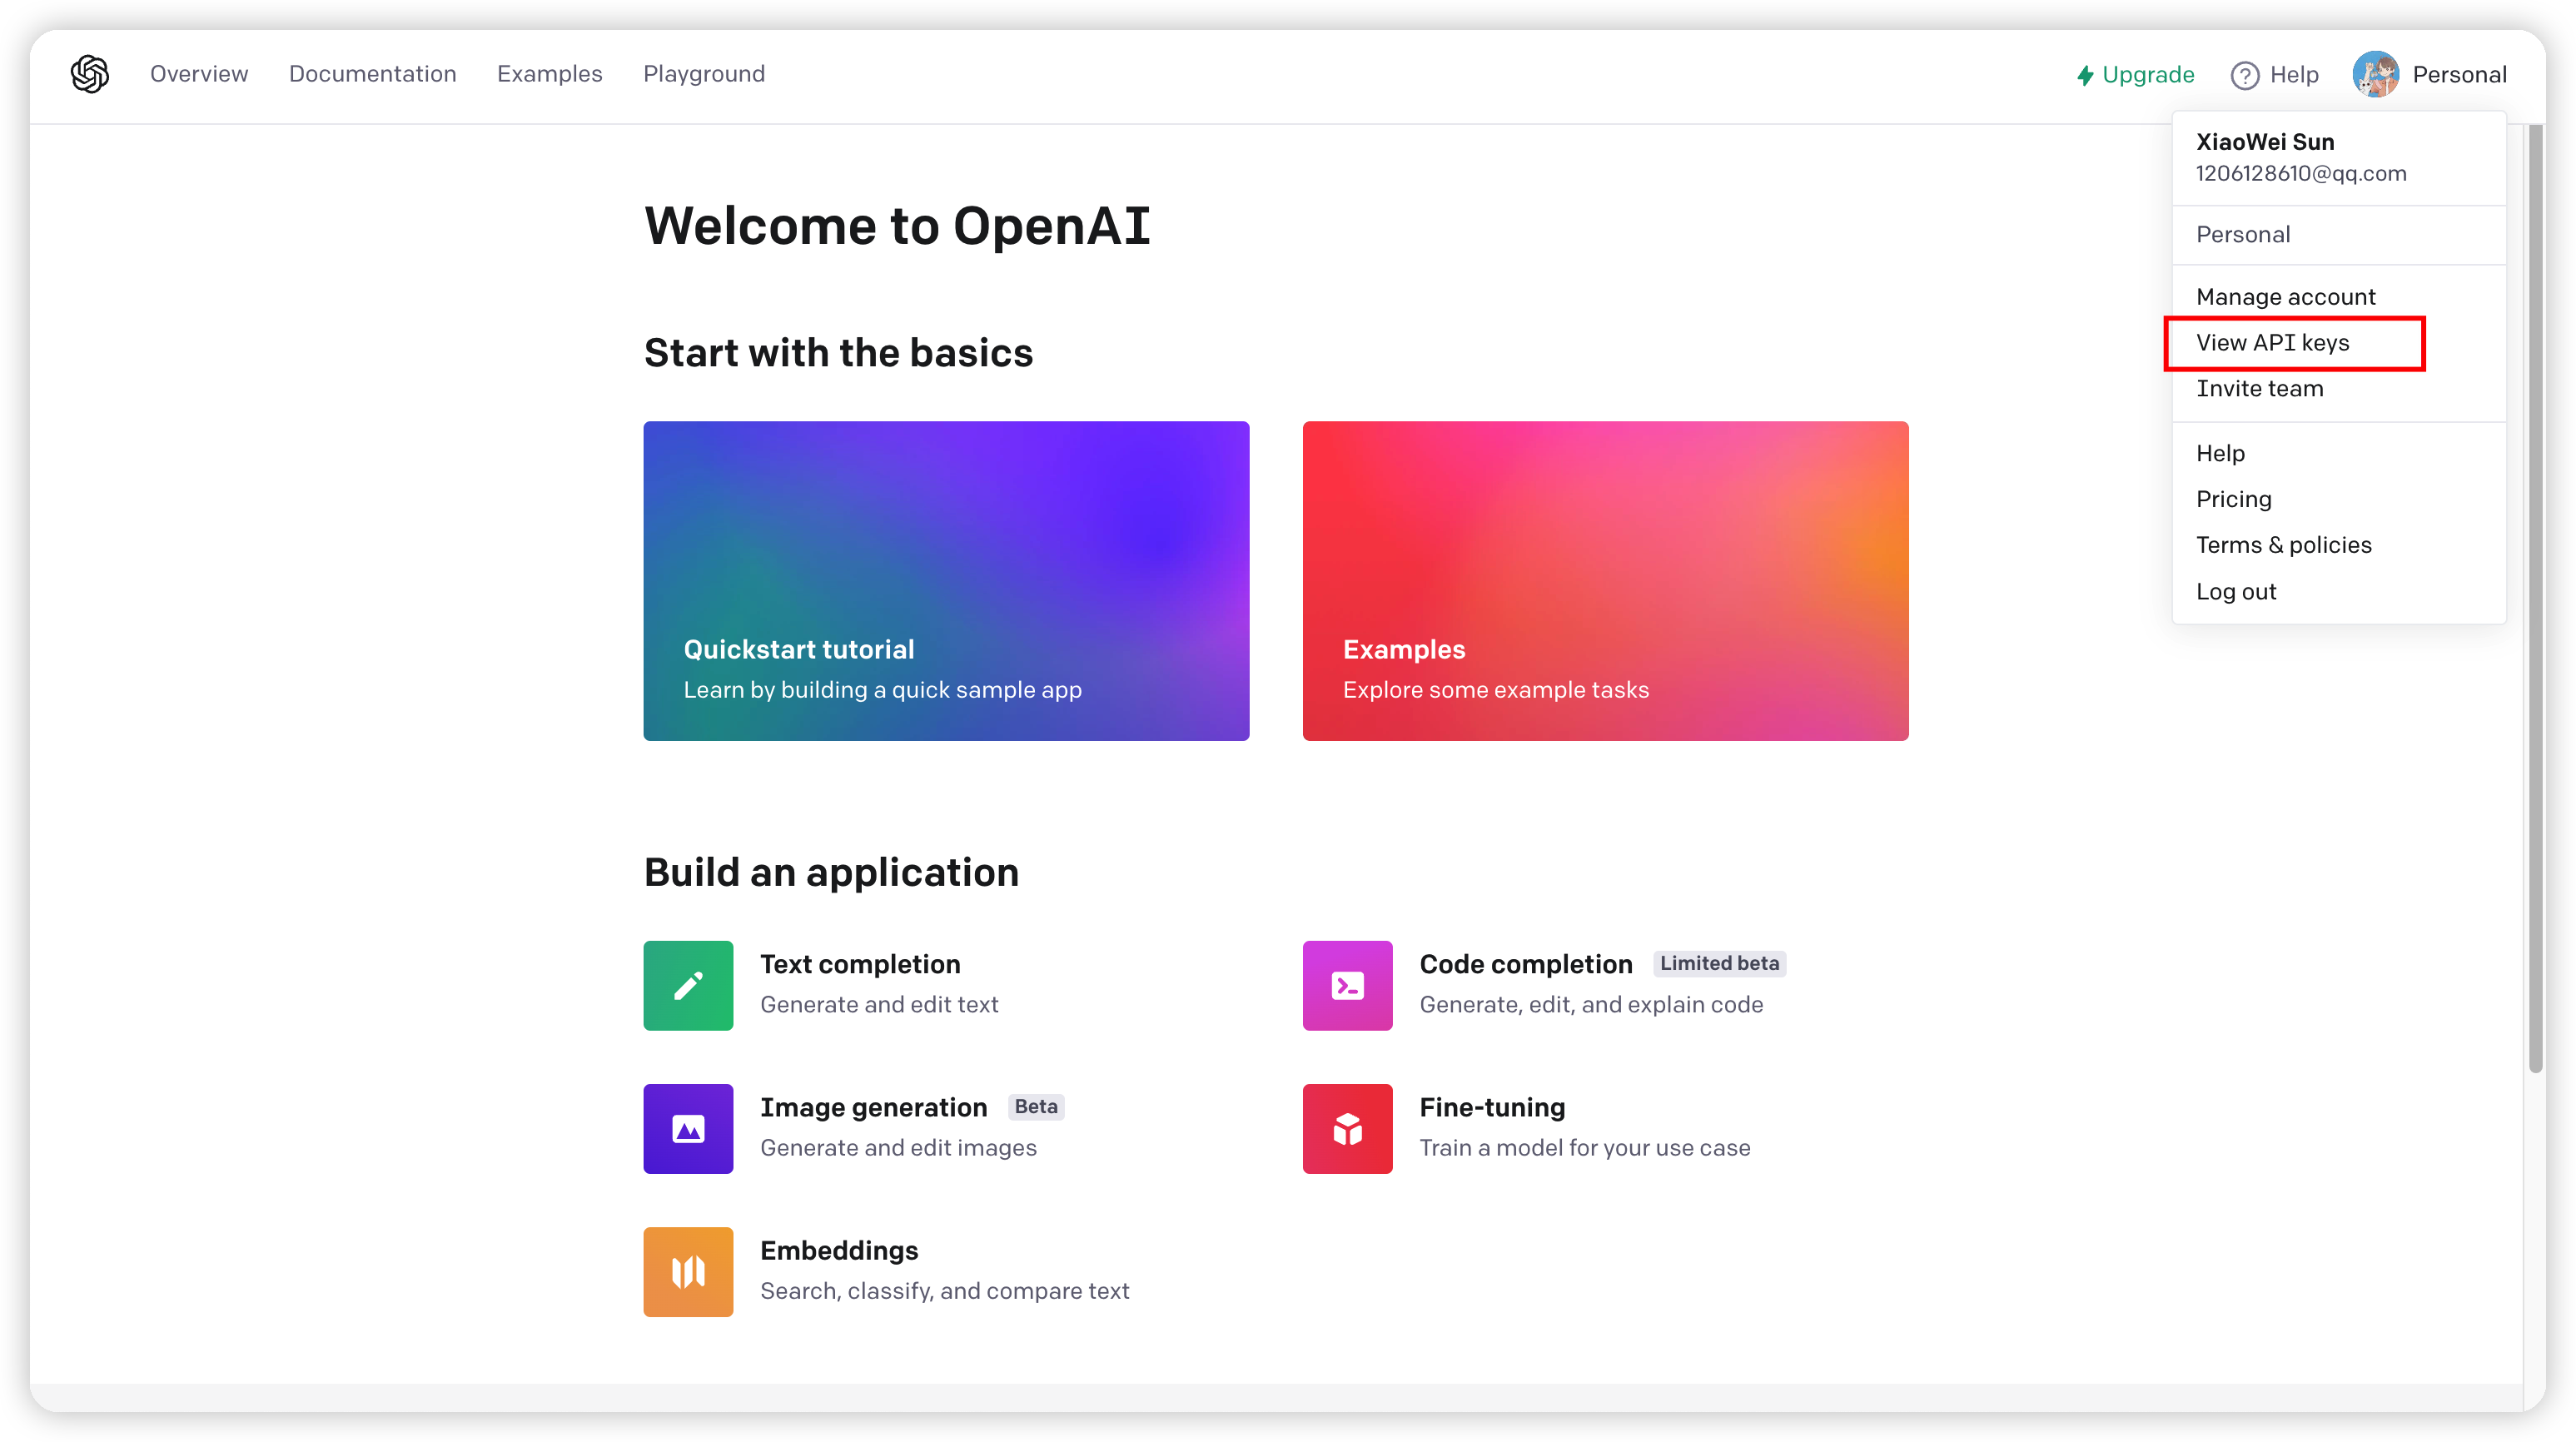This screenshot has width=2576, height=1442.
Task: Click the Help question mark icon
Action: click(2244, 75)
